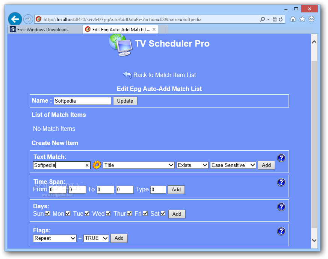
Task: Open browser Tools gear icon
Action: tap(311, 19)
